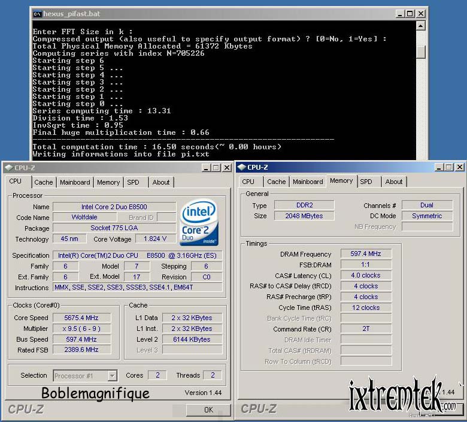Open Cache tab in left CPU-Z window
Image resolution: width=467 pixels, height=422 pixels.
44,182
